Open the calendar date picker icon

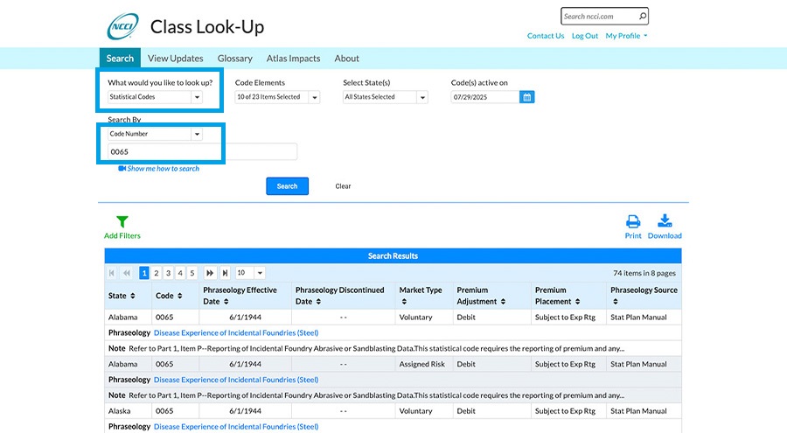527,97
